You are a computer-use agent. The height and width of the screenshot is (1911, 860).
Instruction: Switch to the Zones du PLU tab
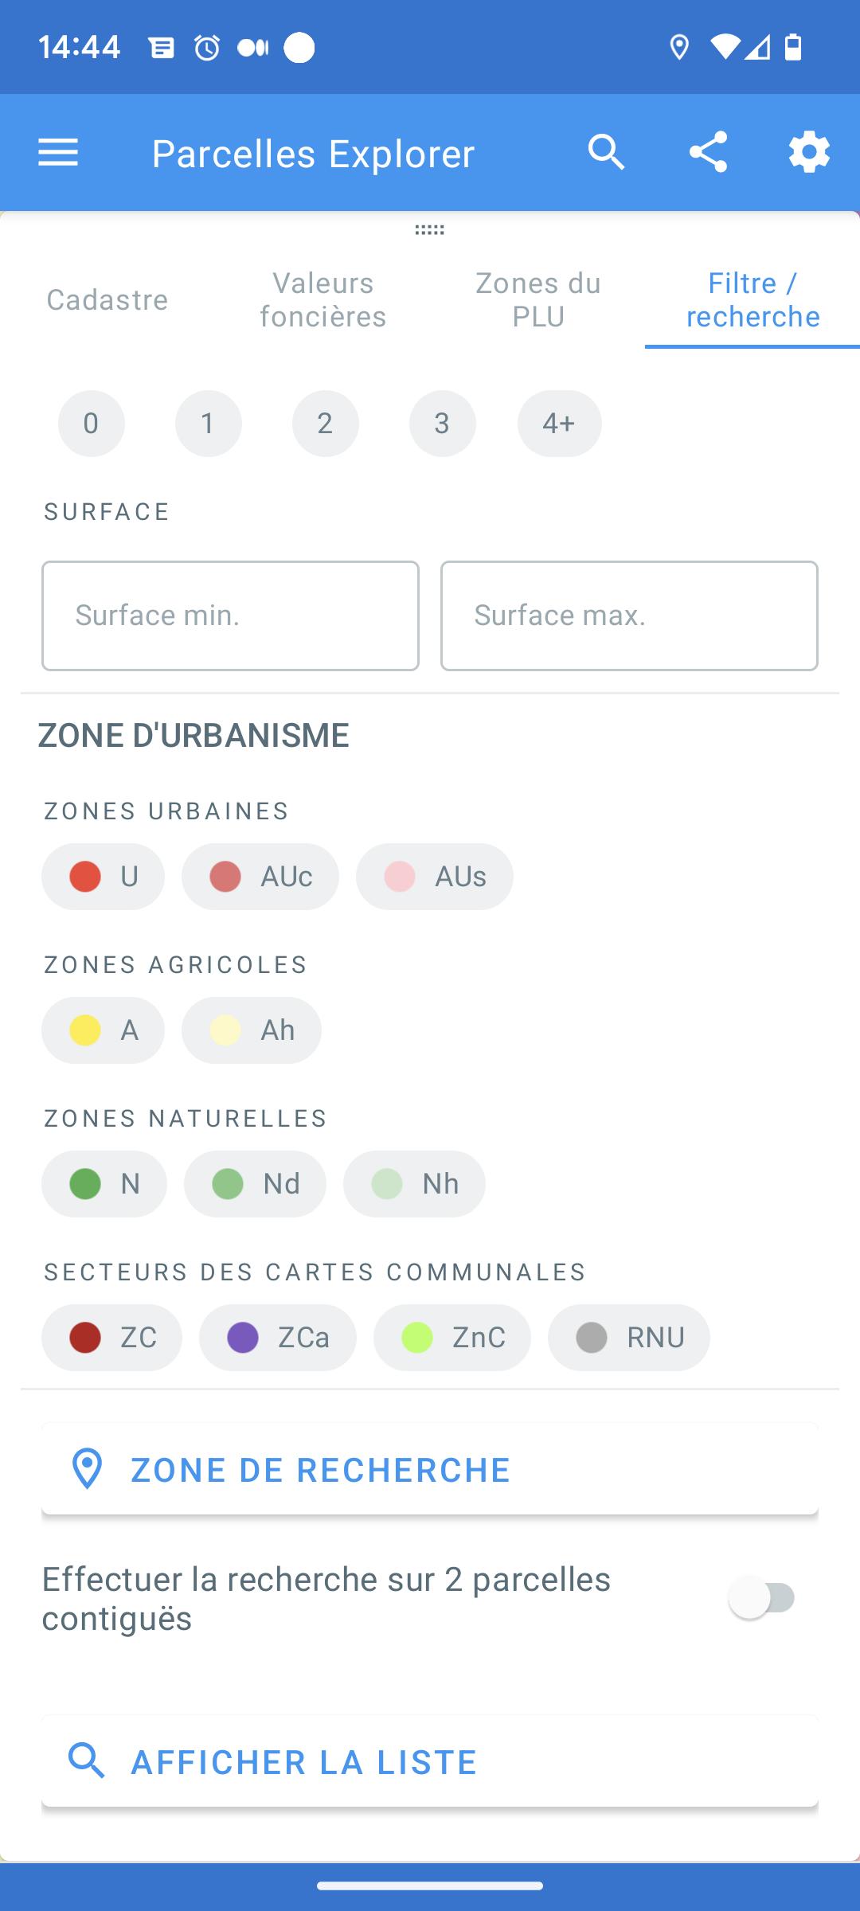coord(538,300)
